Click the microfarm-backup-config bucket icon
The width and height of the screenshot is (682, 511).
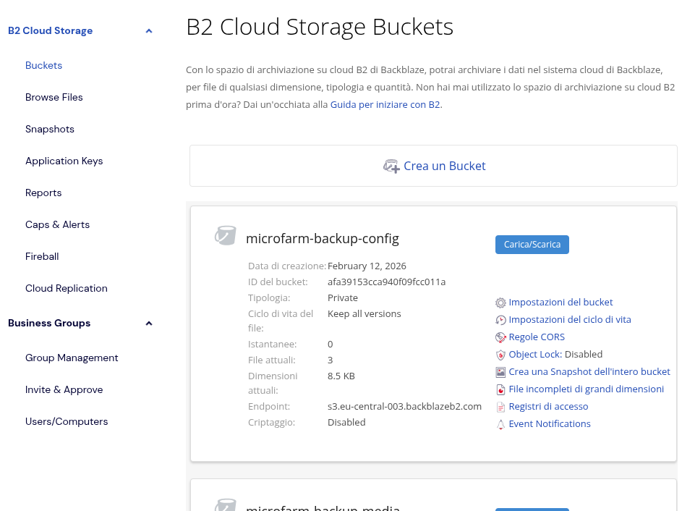coord(226,235)
